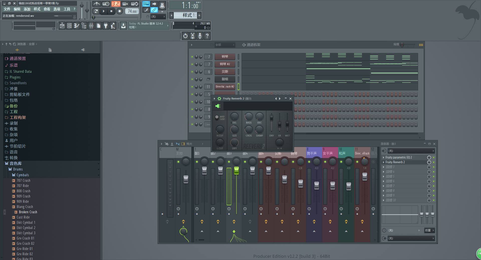Click the audio editor scissors icon
The width and height of the screenshot is (481, 260).
(x=193, y=36)
